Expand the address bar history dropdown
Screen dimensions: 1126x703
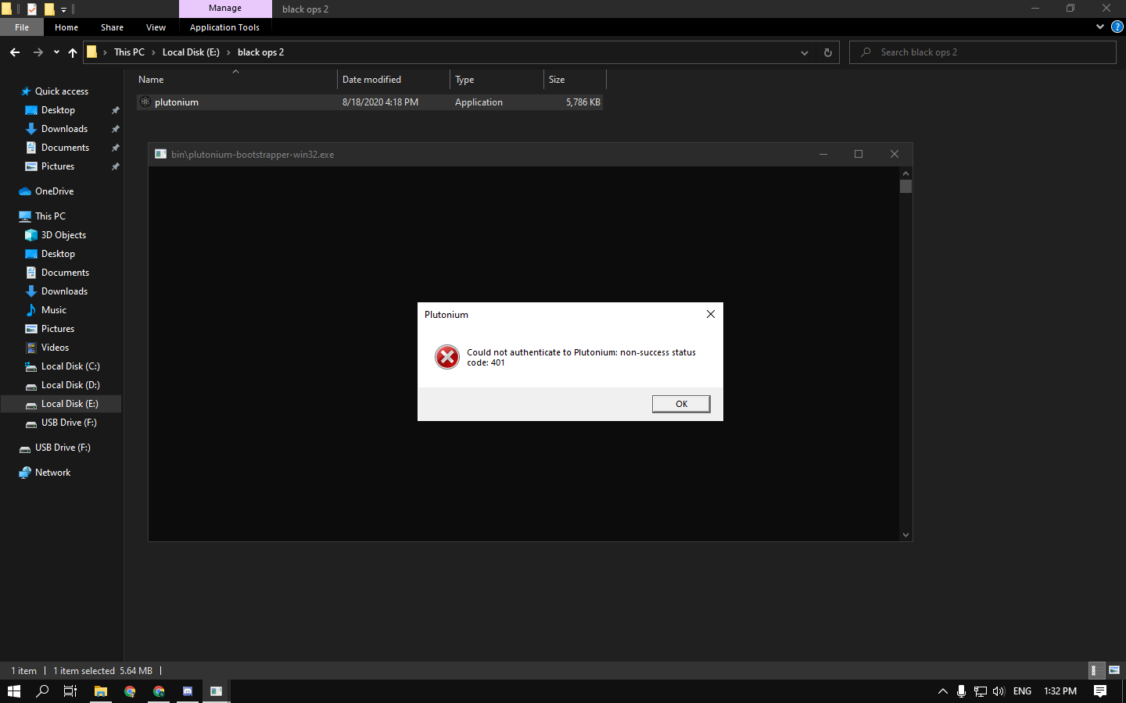[x=804, y=52]
